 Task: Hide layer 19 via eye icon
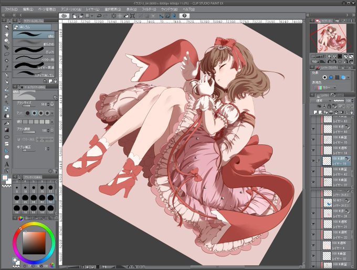coord(313,160)
